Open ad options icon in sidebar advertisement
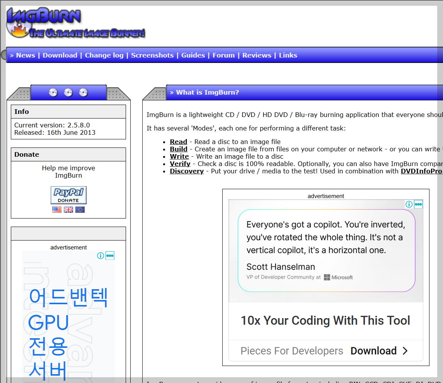Image resolution: width=443 pixels, height=383 pixels. 110,256
